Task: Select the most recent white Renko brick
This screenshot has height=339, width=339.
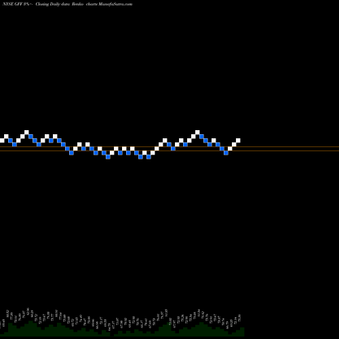Action: 238,140
